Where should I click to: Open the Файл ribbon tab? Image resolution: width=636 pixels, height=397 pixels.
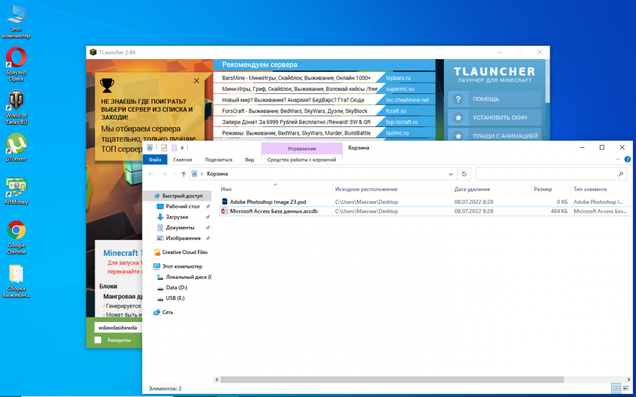(x=155, y=159)
